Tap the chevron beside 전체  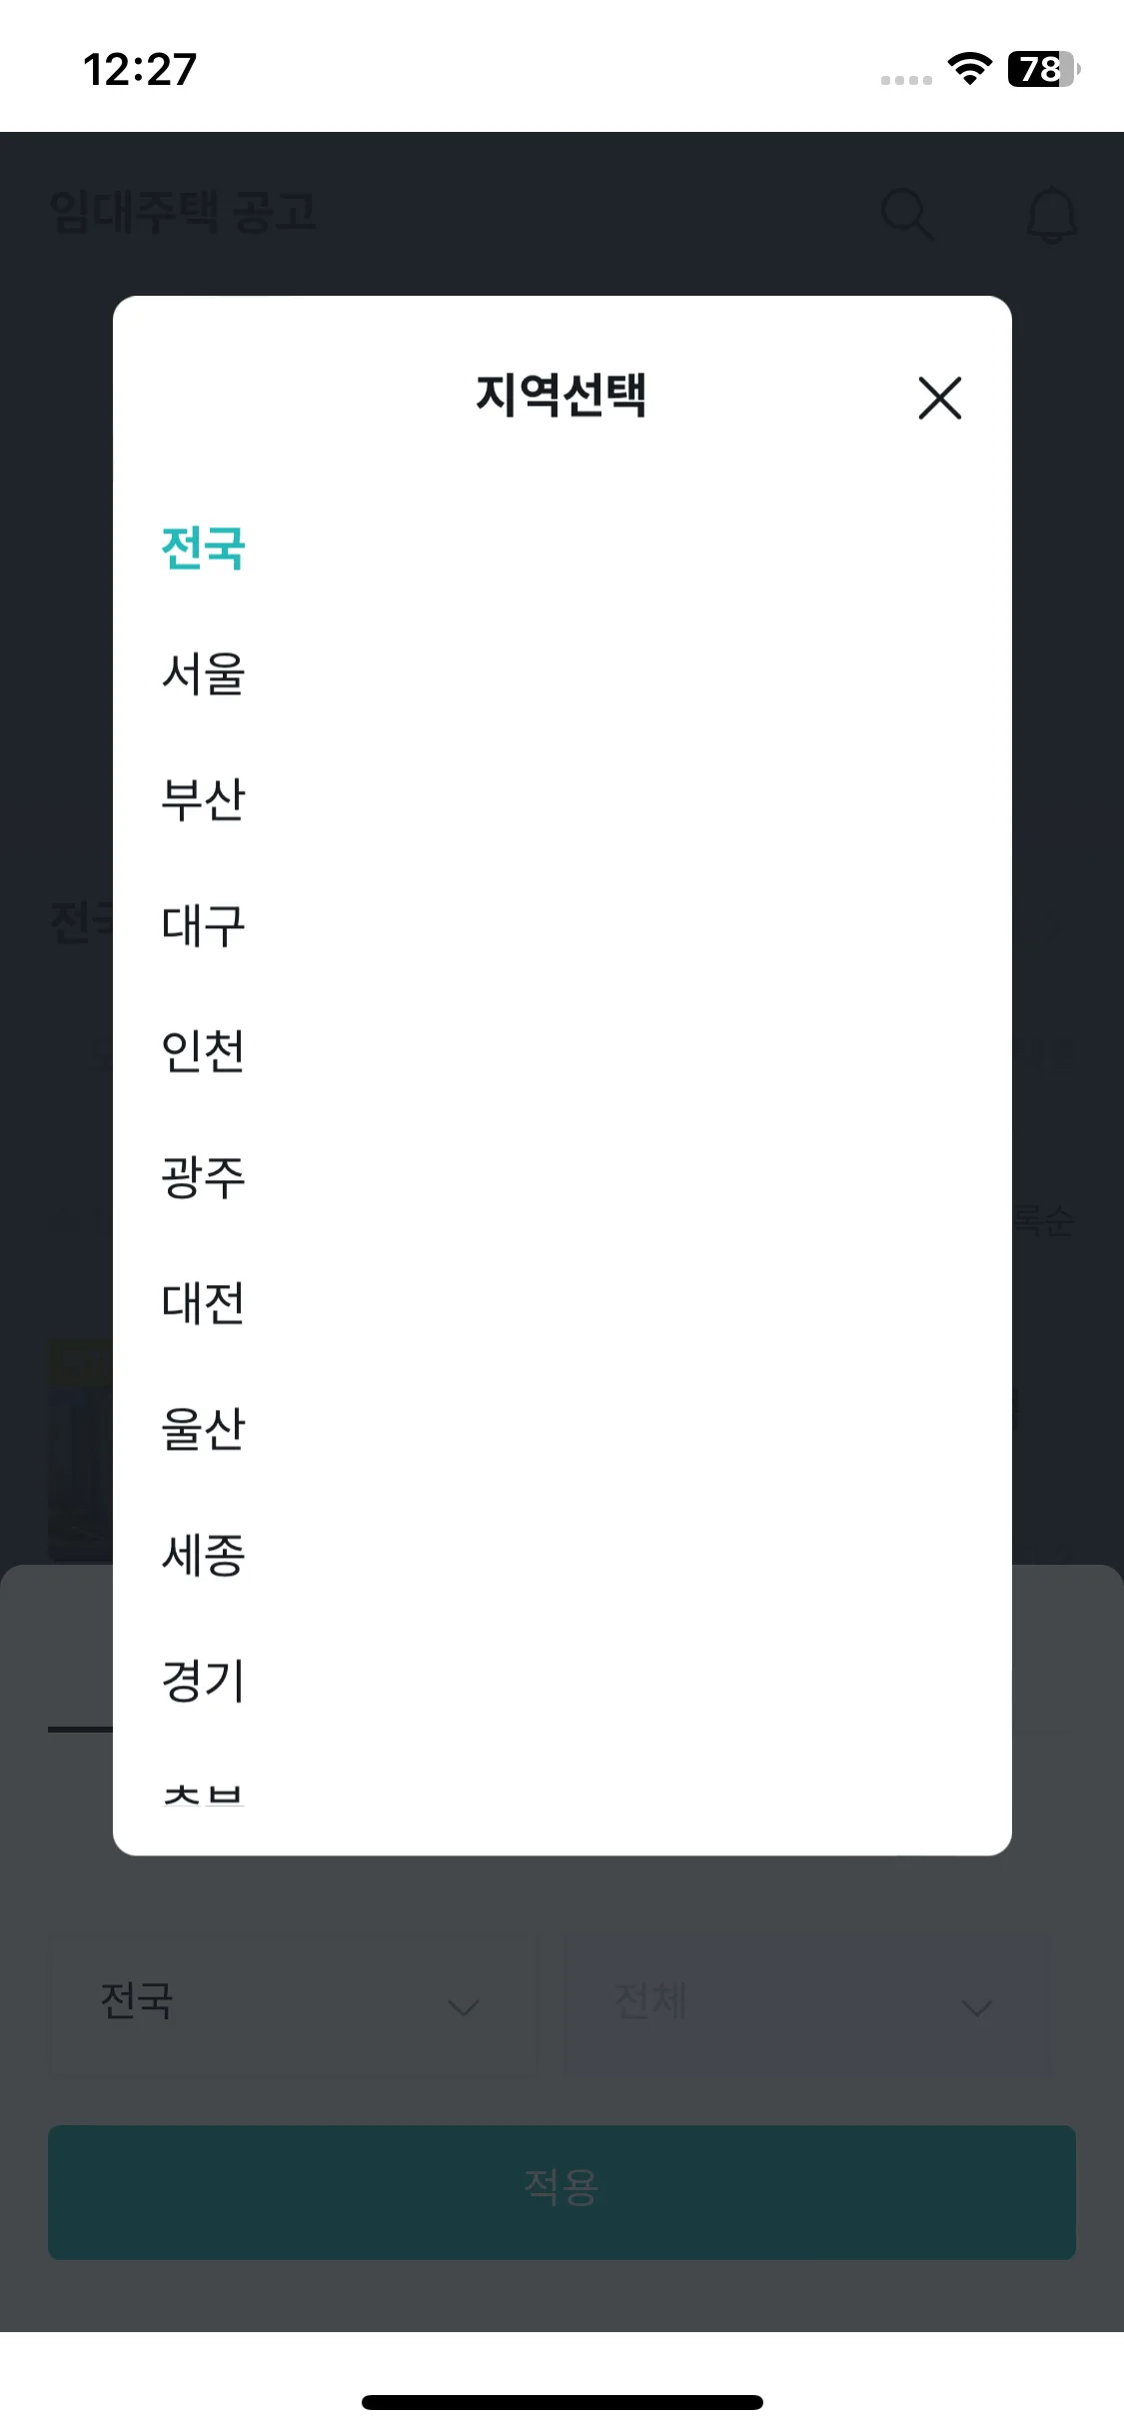pyautogui.click(x=976, y=2007)
